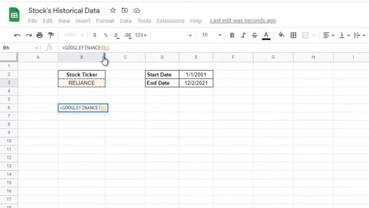Viewport: 369px width, 208px height.
Task: Open the 'Last edit was seconds ago' link
Action: [x=243, y=21]
